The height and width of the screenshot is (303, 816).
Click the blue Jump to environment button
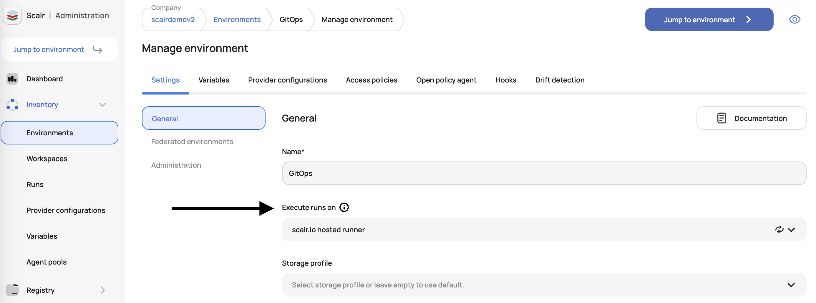(x=709, y=20)
